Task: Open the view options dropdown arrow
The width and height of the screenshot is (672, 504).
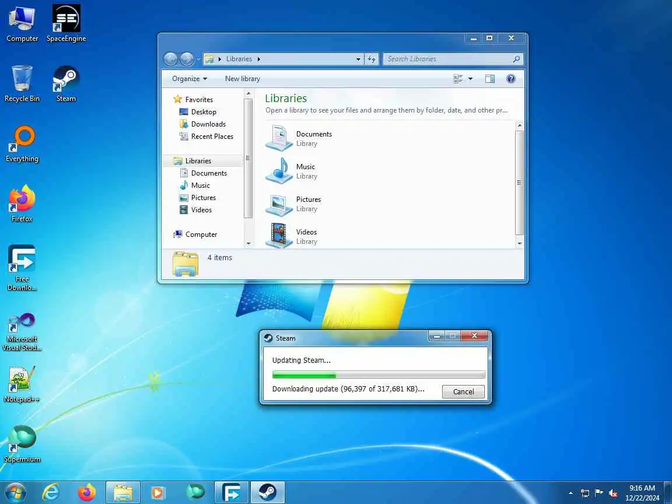Action: point(470,78)
